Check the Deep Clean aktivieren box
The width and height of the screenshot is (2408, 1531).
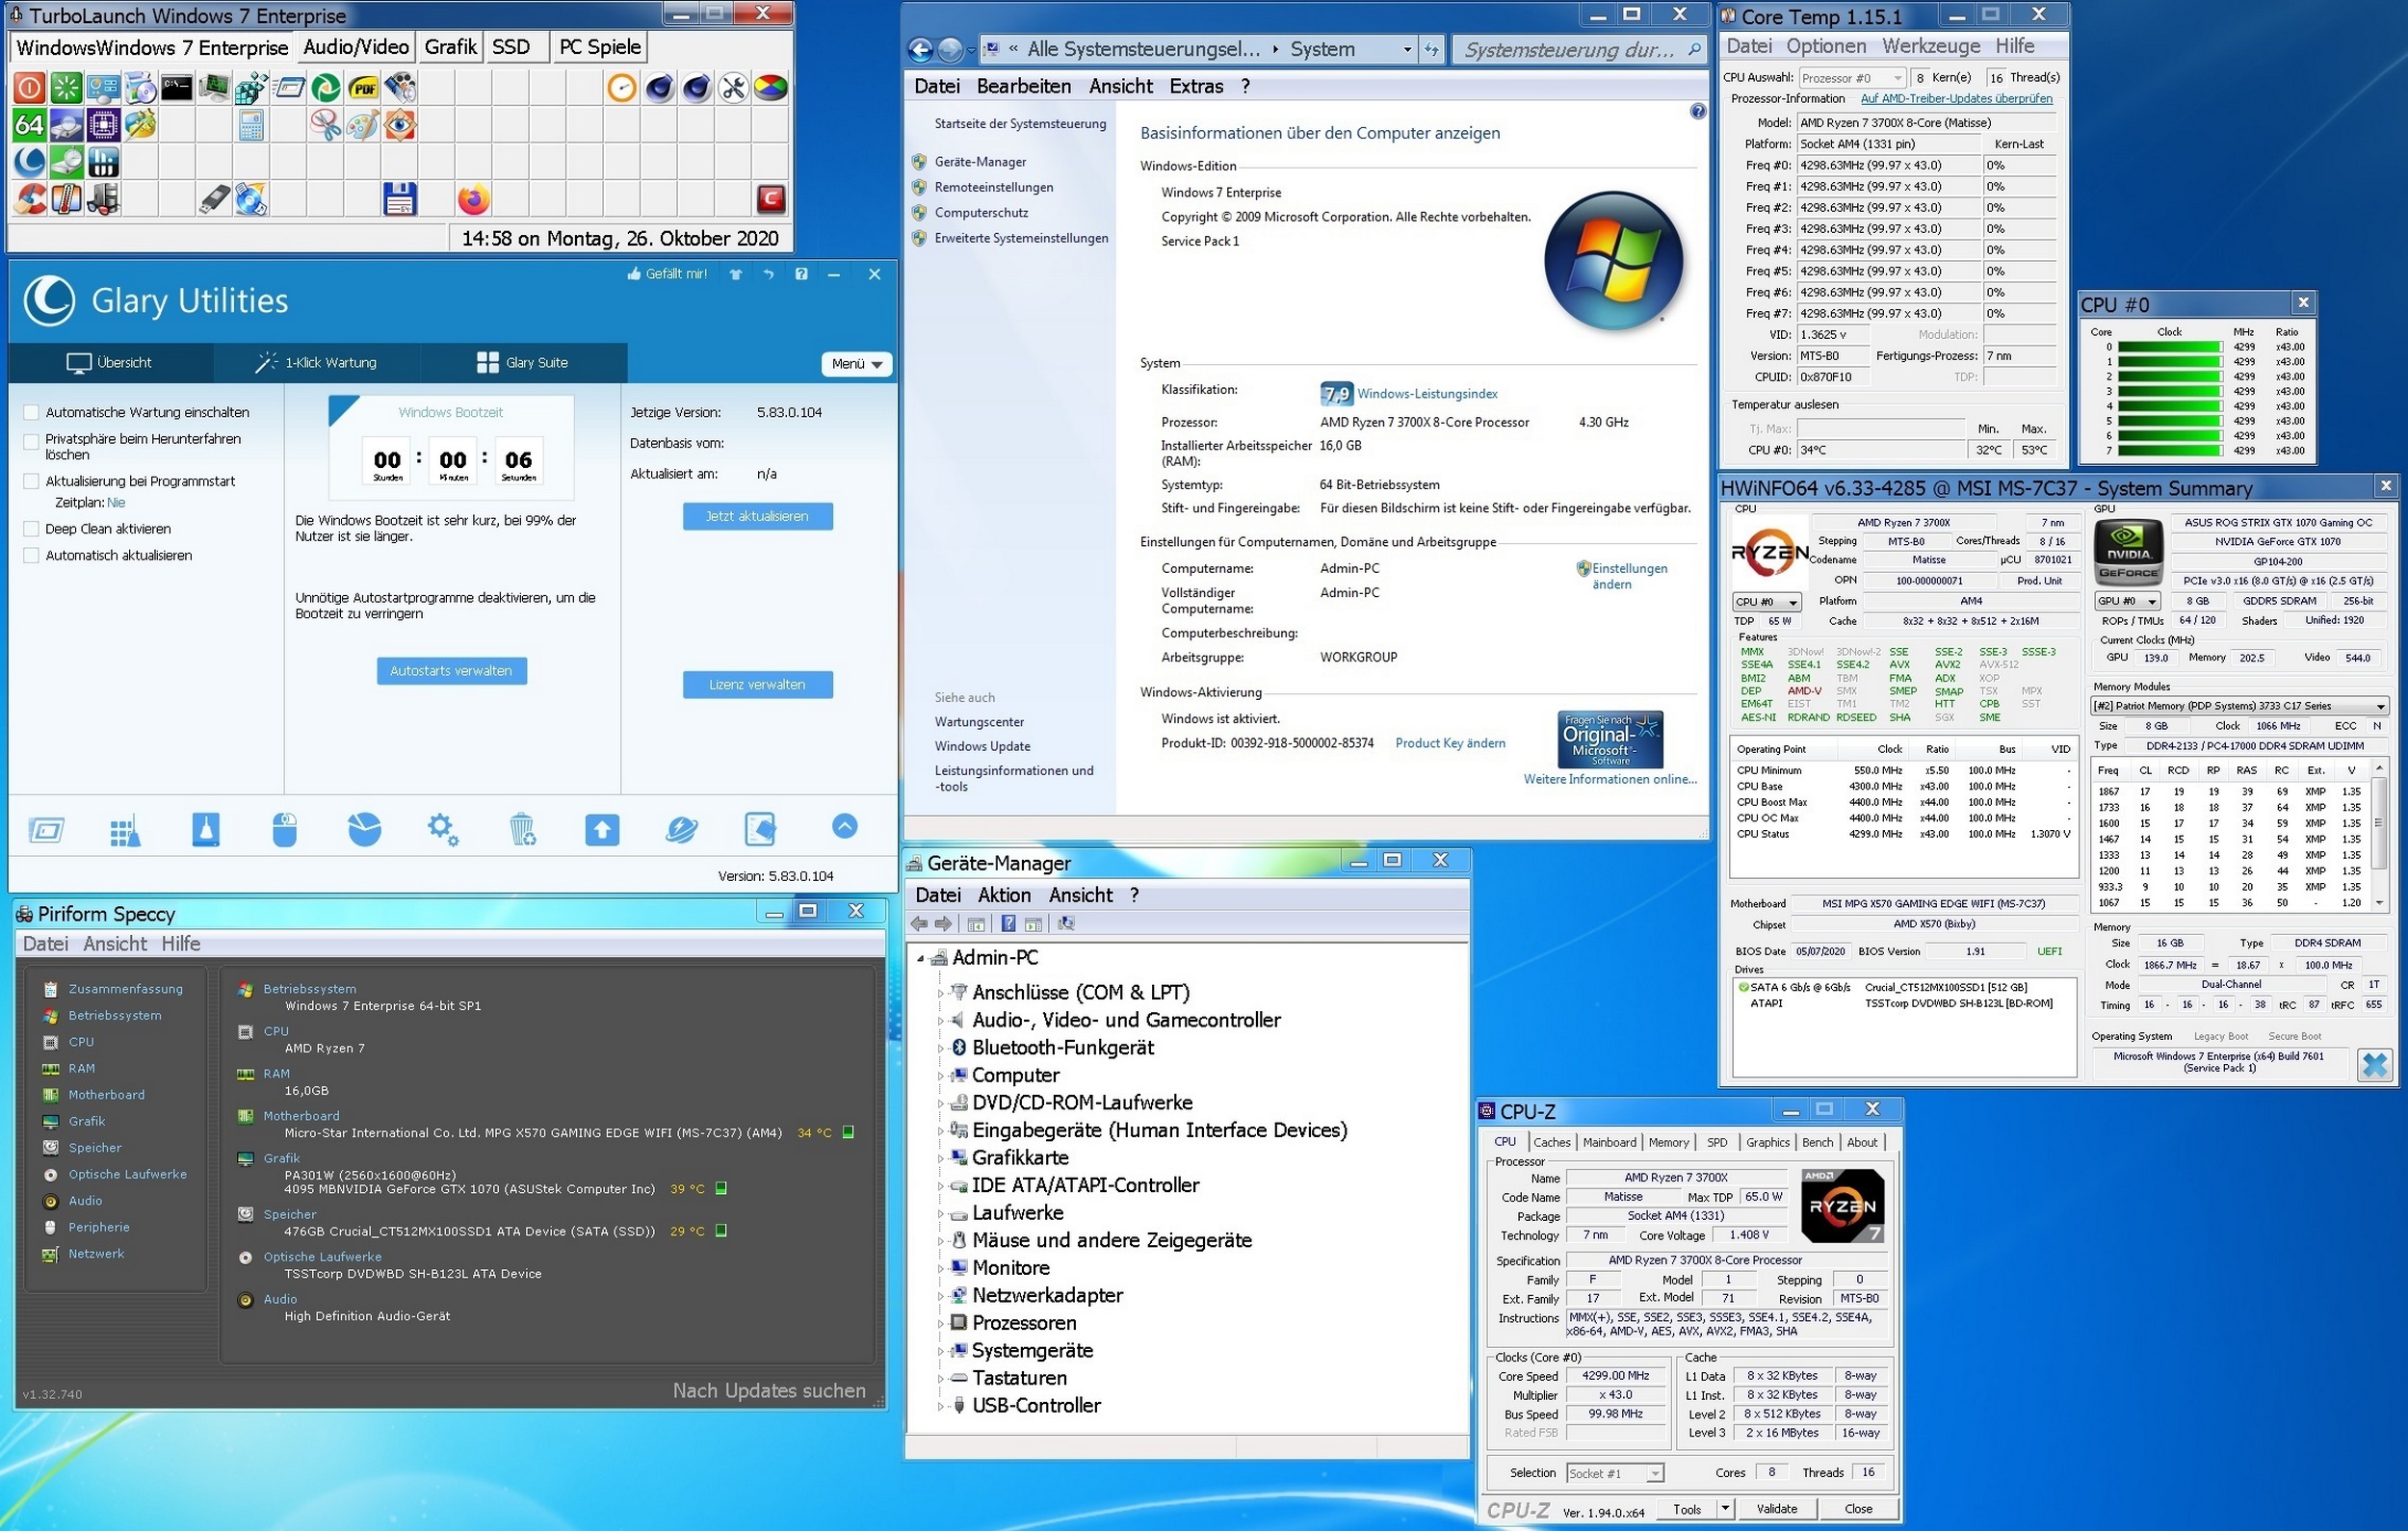point(31,529)
